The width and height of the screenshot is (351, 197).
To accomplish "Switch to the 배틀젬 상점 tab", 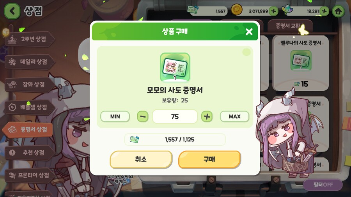I will pos(30,107).
